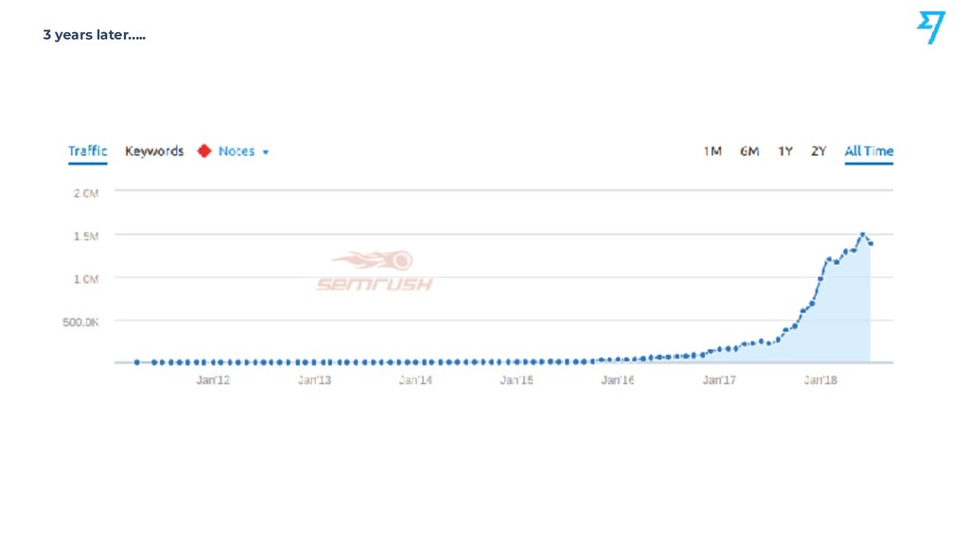Click the 3 years later heading text
The image size is (969, 545).
pos(95,35)
